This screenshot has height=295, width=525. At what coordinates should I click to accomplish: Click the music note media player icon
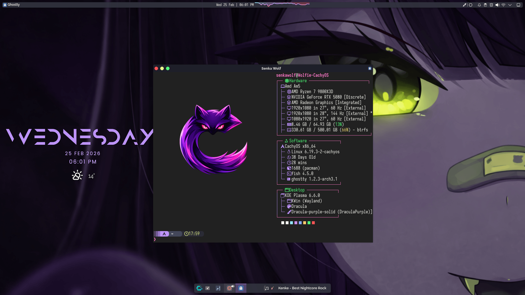pyautogui.click(x=267, y=288)
